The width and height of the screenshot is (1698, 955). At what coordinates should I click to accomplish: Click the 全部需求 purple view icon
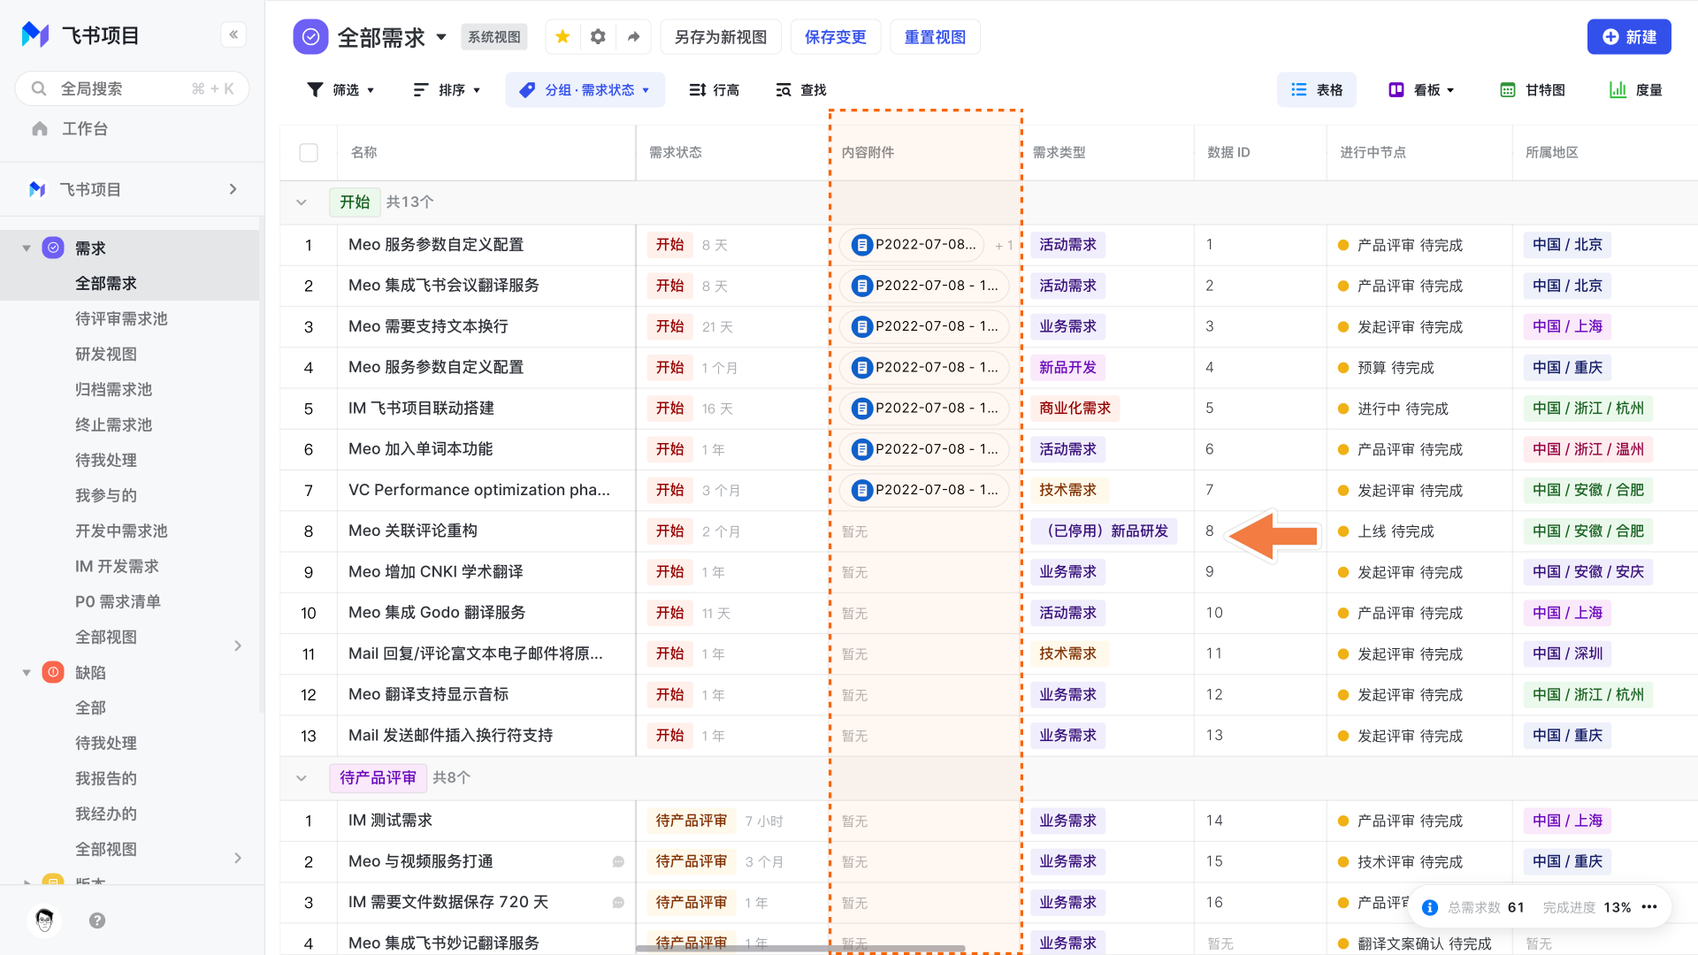click(310, 36)
